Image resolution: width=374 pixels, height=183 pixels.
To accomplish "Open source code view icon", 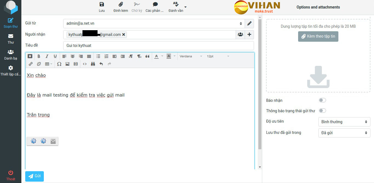I will 85,64.
